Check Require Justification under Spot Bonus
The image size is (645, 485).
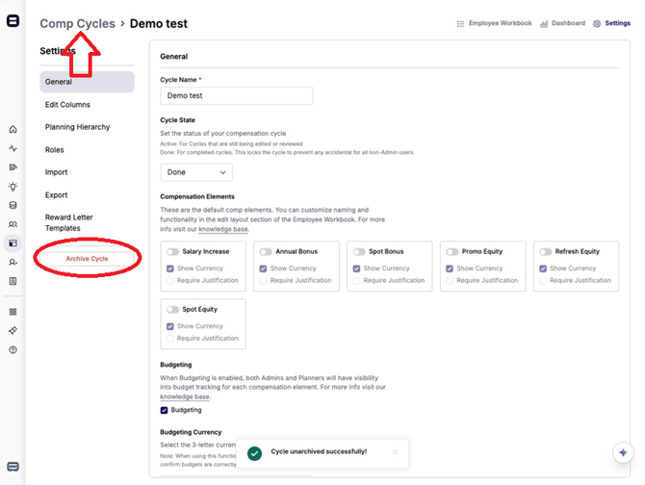point(358,281)
